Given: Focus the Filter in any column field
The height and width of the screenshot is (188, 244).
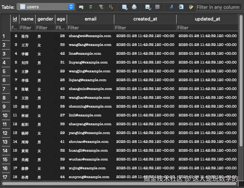Looking at the screenshot, I should 218,7.
